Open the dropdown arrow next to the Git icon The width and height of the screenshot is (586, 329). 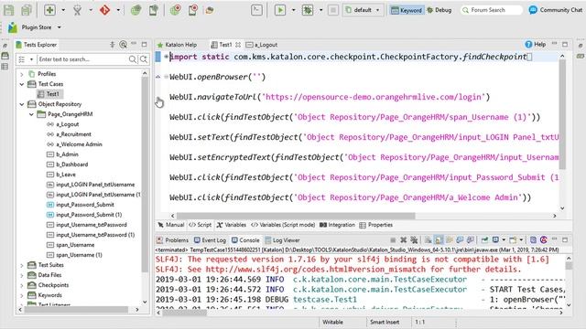(x=118, y=10)
